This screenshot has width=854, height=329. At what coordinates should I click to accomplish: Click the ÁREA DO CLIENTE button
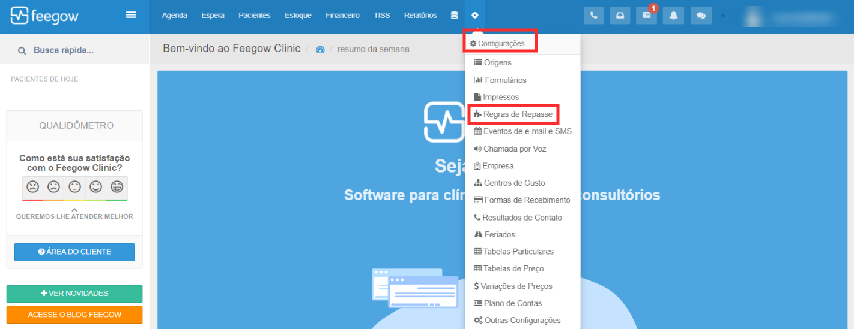pyautogui.click(x=74, y=252)
